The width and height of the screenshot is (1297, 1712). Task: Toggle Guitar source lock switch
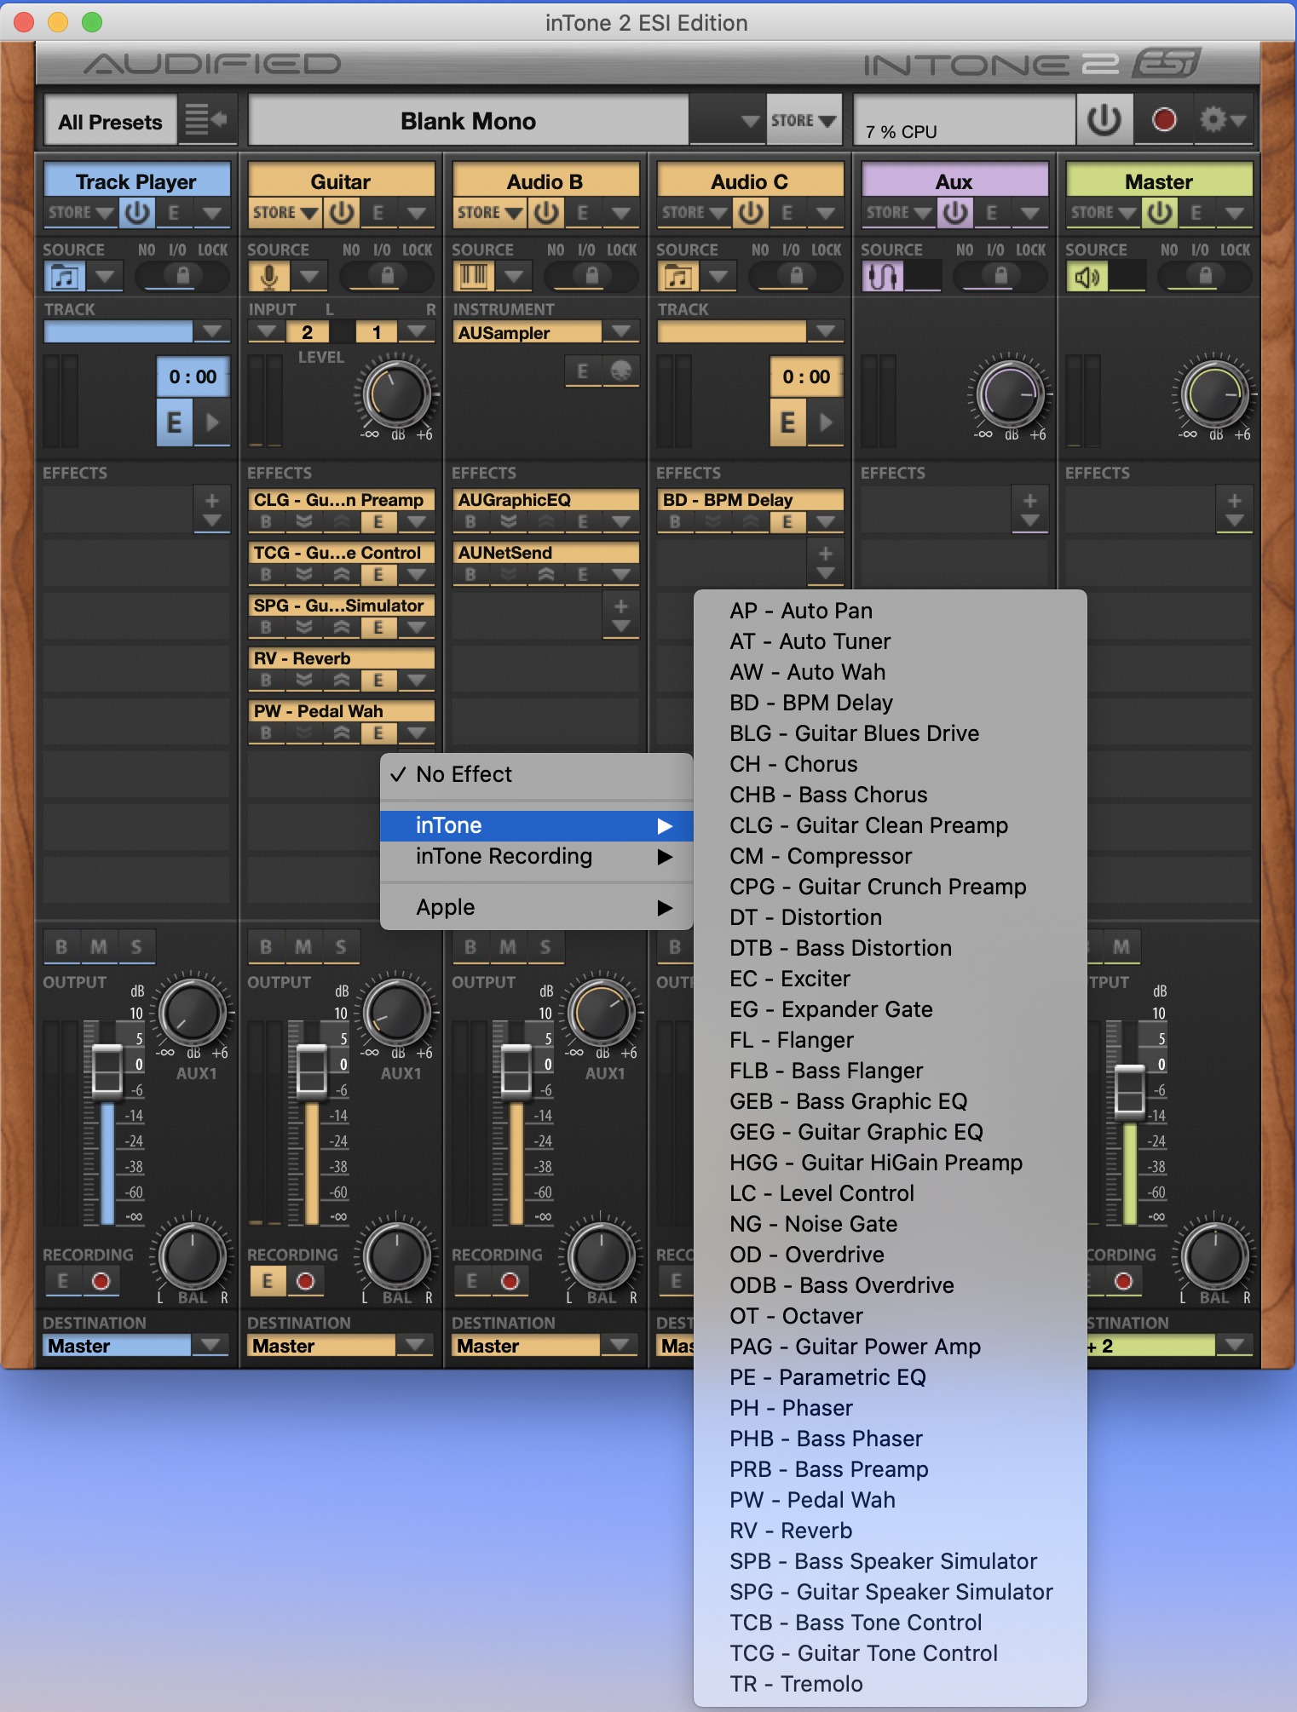pos(387,276)
